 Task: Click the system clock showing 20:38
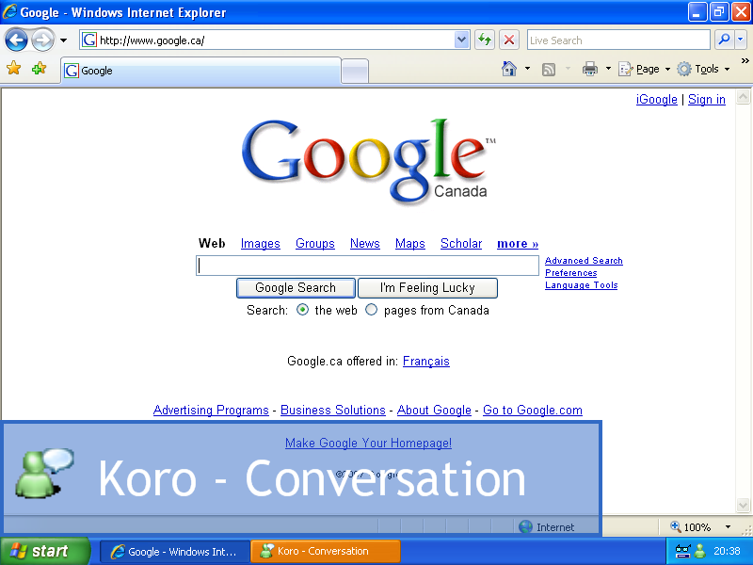tap(727, 551)
